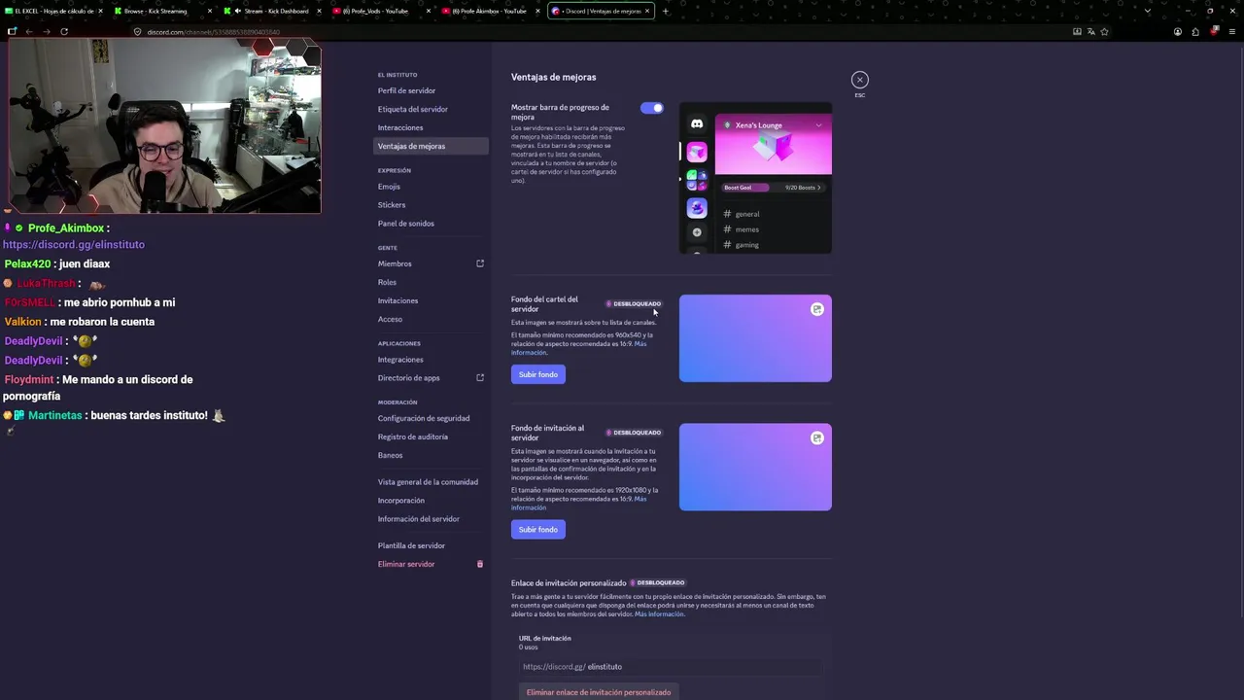Open the Emojis settings page
Screen dimensions: 1244x700
(x=431, y=187)
